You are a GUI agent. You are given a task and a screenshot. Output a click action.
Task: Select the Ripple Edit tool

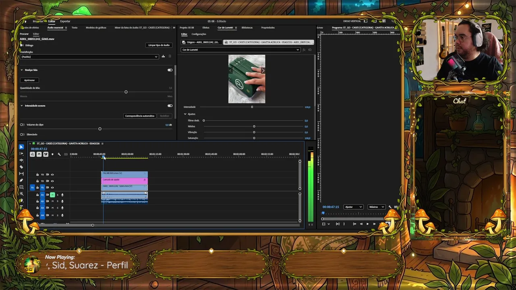point(21,160)
